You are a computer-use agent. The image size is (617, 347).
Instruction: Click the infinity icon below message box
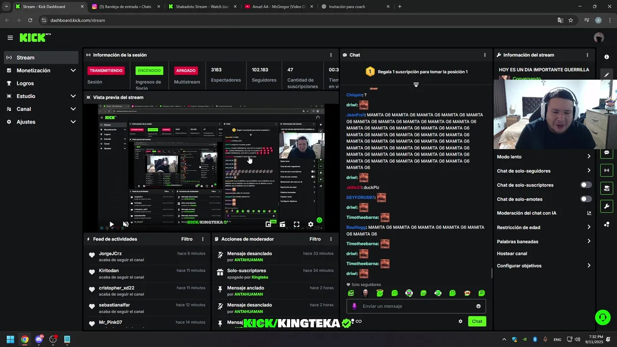click(x=358, y=321)
